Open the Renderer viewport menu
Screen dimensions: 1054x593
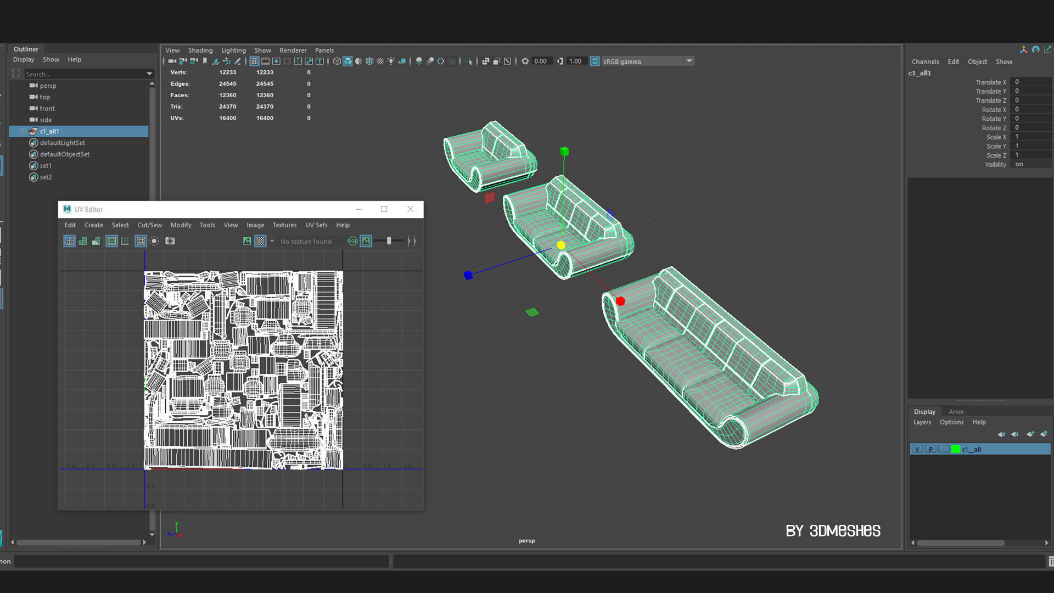click(x=293, y=50)
